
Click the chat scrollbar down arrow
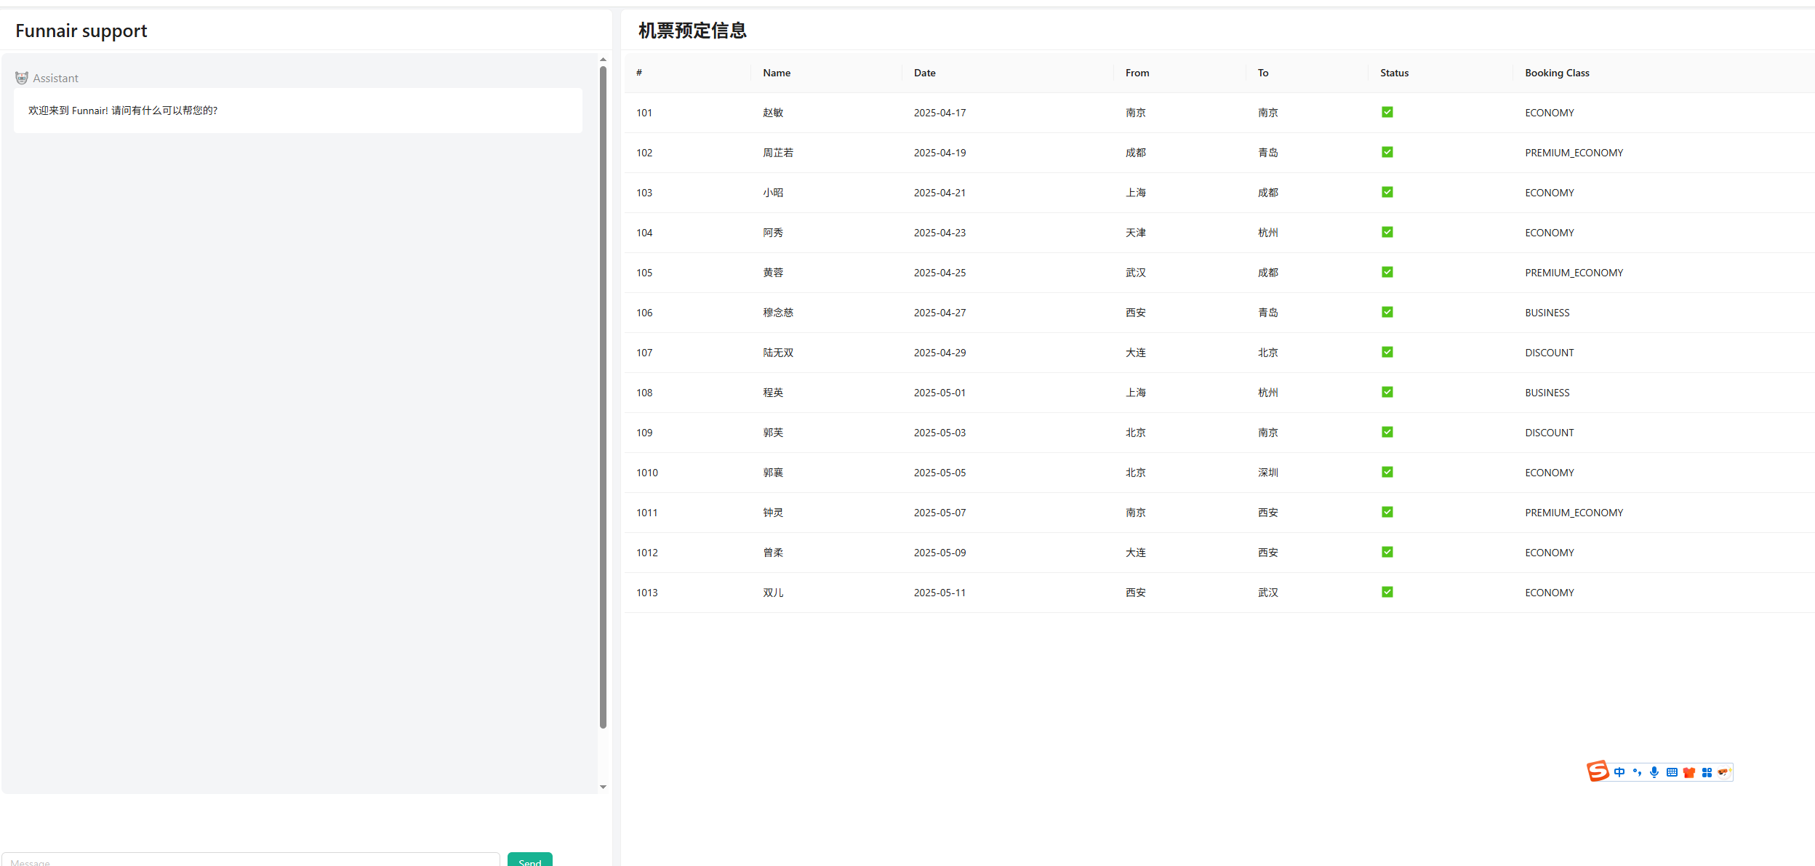(x=603, y=787)
